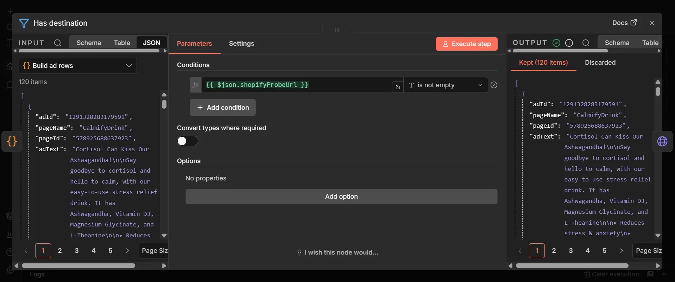Click the OUTPUT header scrollbar right arrow
The width and height of the screenshot is (675, 282).
[659, 51]
